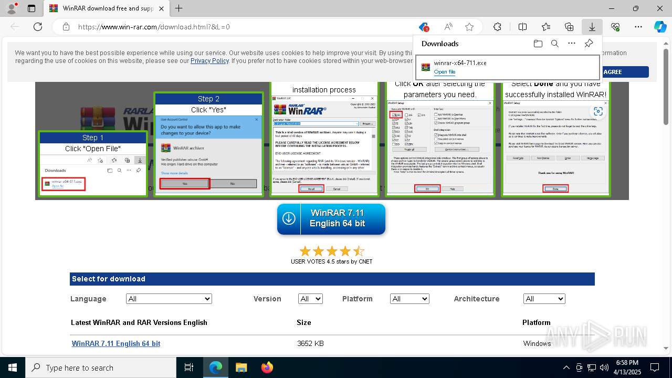Show hidden tray icons chevron

(566, 367)
